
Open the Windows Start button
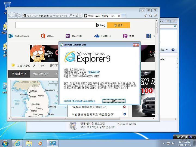(5, 143)
